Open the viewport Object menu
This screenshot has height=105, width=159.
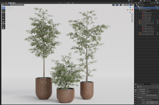(x=22, y=5)
